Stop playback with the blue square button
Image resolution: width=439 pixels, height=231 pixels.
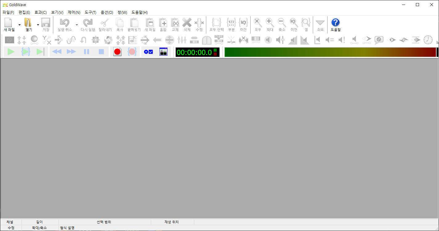(x=101, y=52)
